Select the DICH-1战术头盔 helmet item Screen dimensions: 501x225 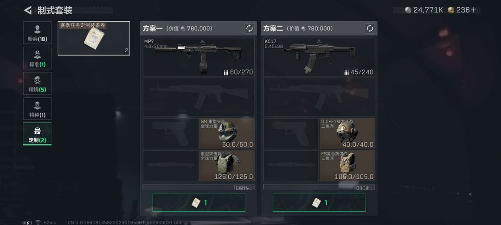pyautogui.click(x=347, y=133)
